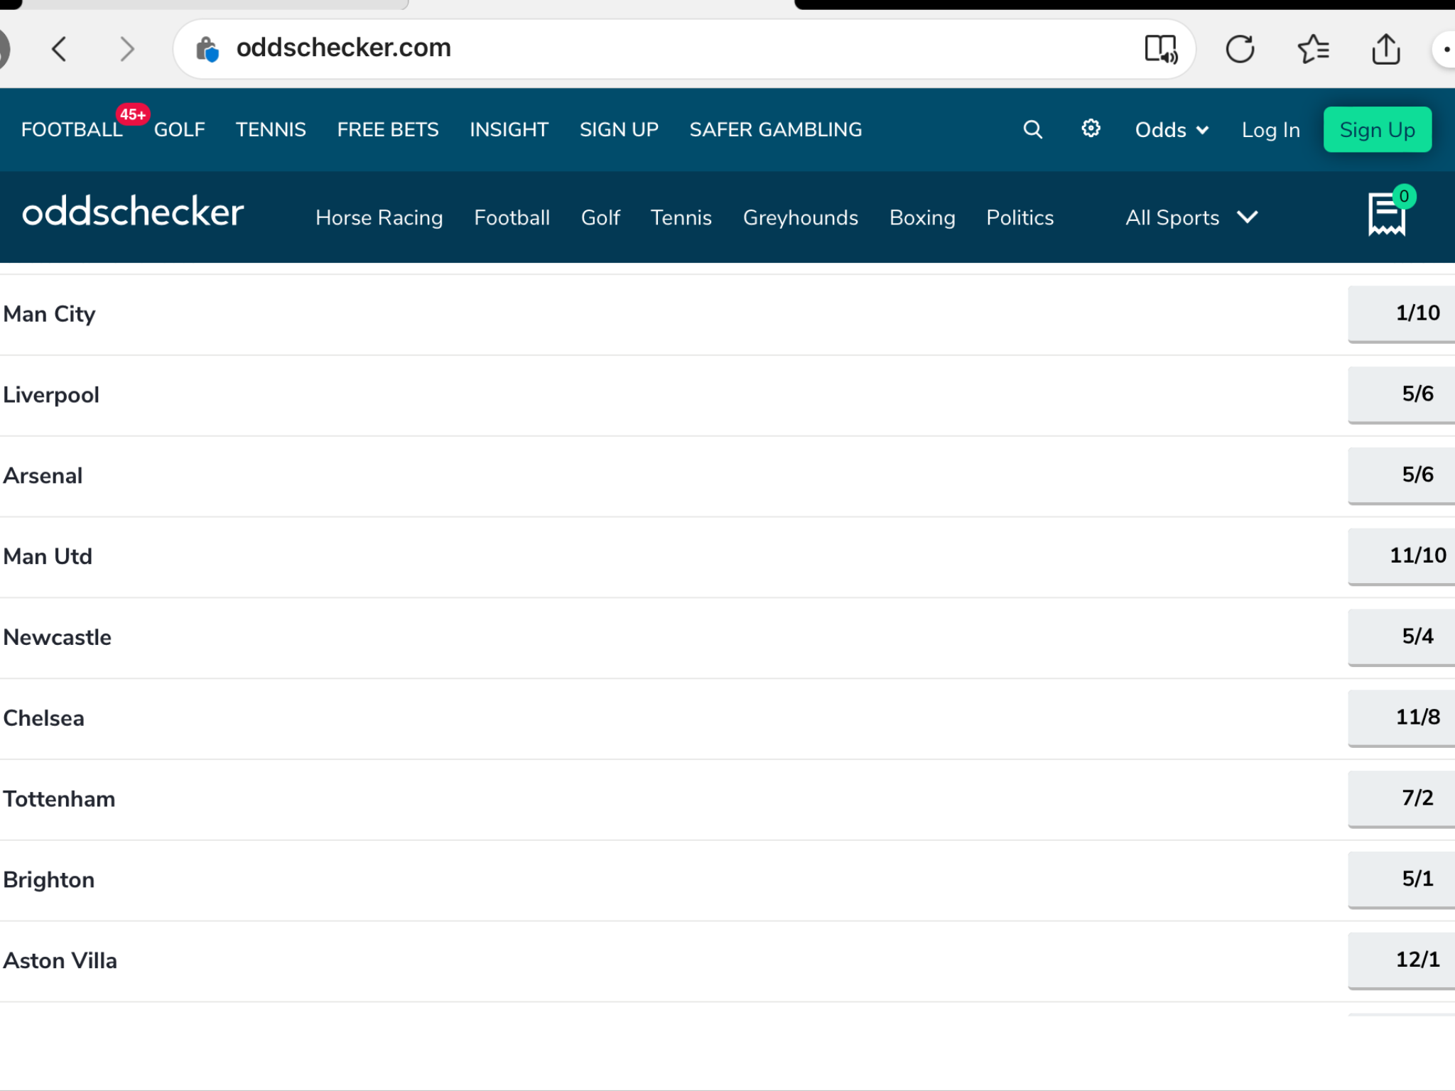Image resolution: width=1455 pixels, height=1091 pixels.
Task: Open the search magnifier on oddschecker
Action: point(1032,129)
